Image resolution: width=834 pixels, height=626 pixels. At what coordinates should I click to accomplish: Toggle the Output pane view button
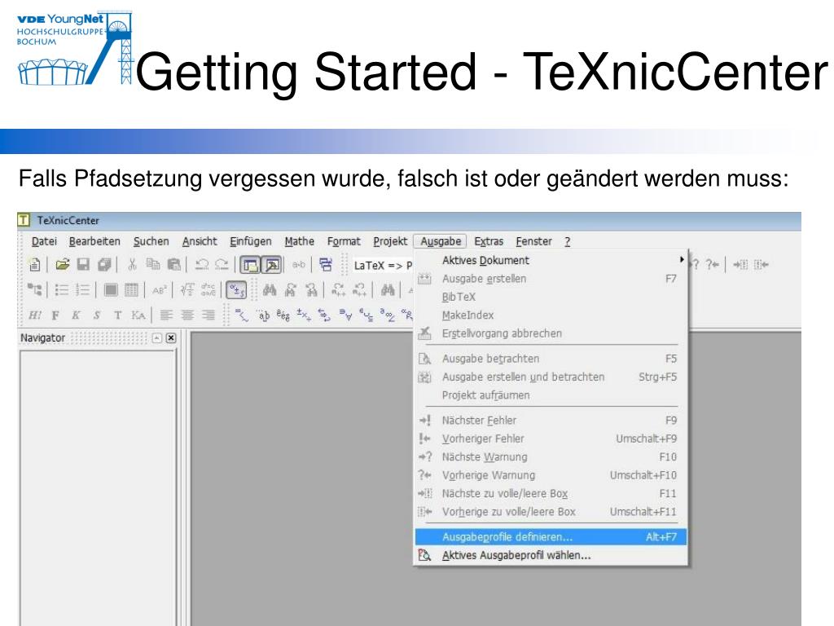pyautogui.click(x=271, y=265)
